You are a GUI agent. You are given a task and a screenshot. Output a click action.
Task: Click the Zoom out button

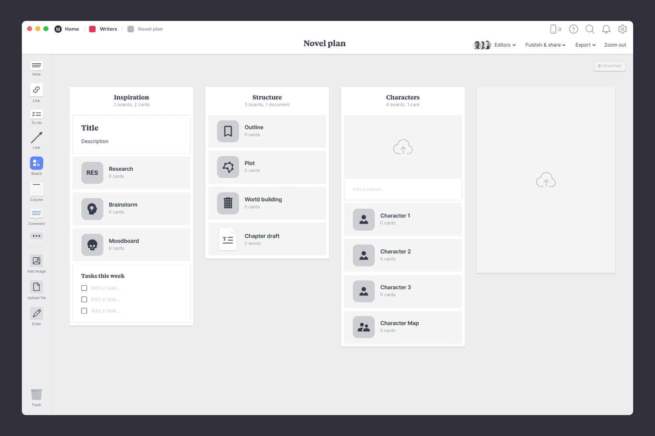coord(615,45)
